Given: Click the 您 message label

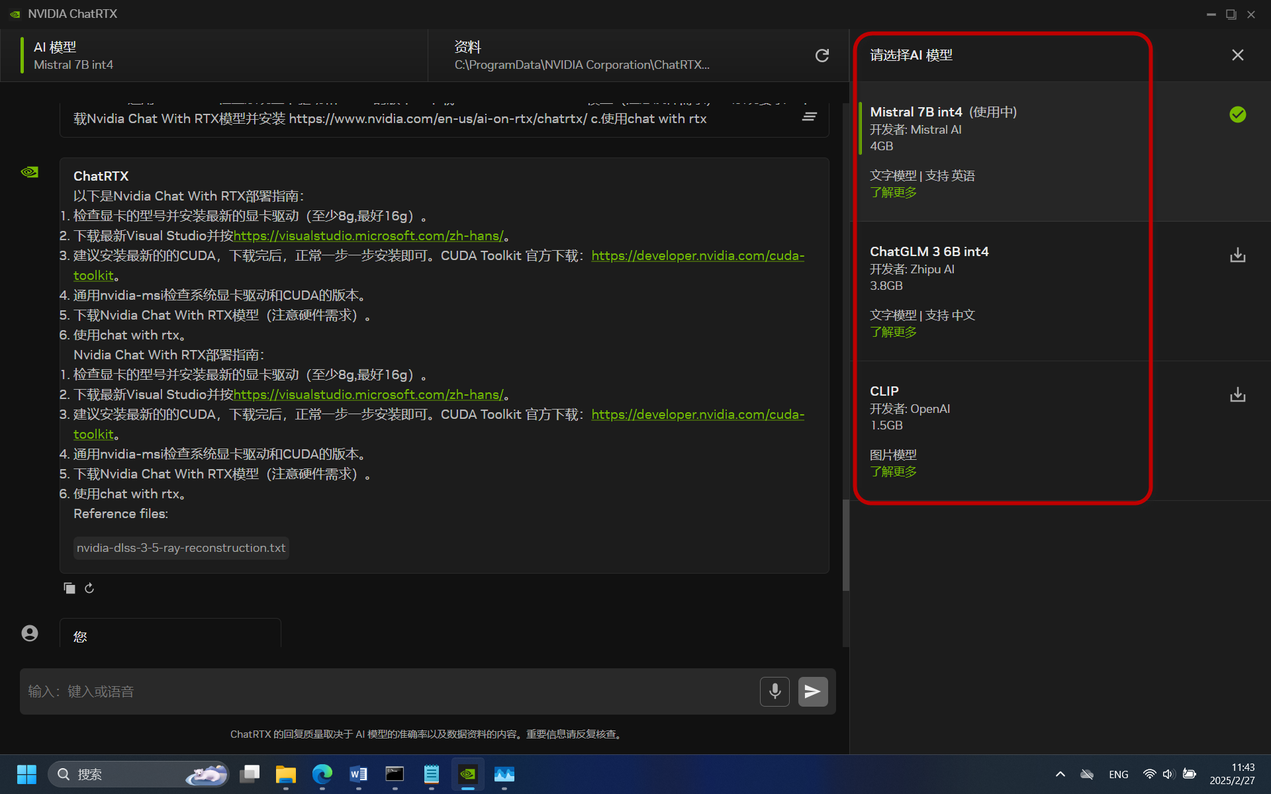Looking at the screenshot, I should click(80, 637).
